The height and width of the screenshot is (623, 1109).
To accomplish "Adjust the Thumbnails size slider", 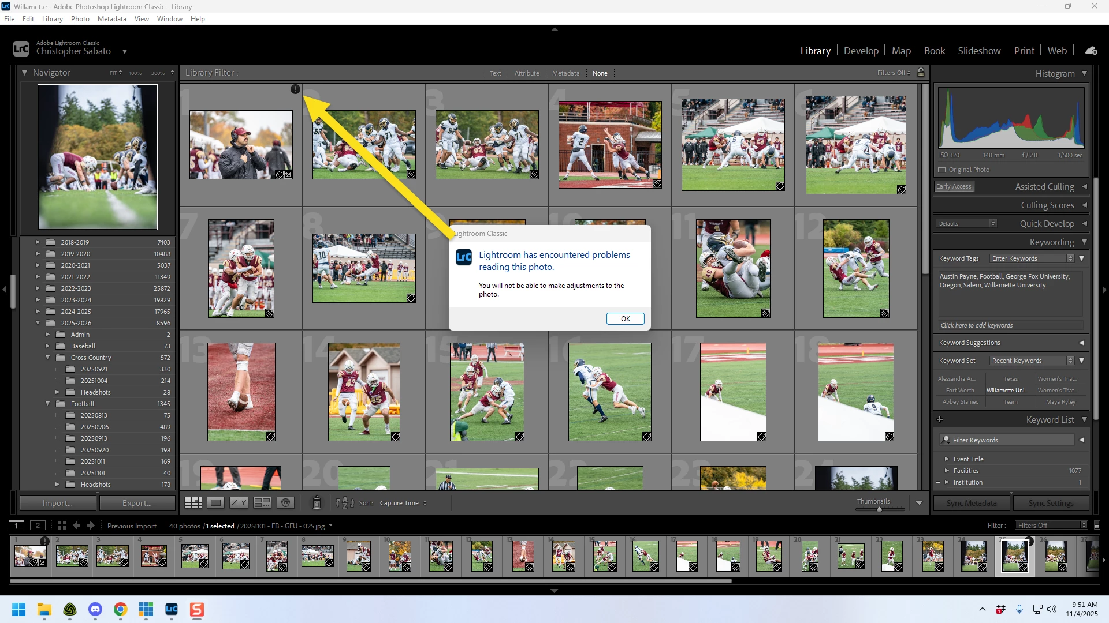I will click(x=879, y=509).
